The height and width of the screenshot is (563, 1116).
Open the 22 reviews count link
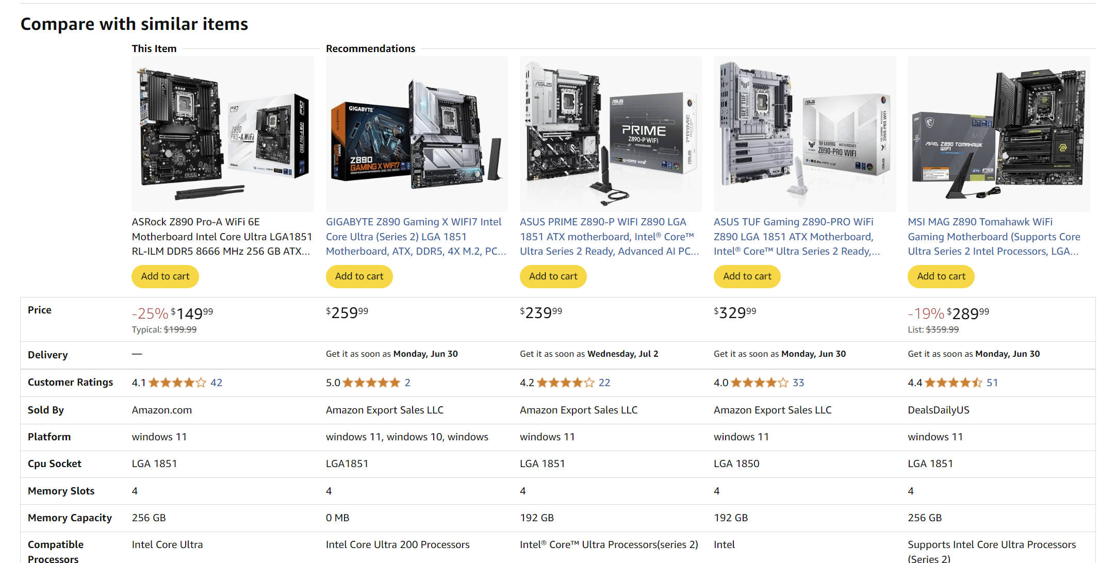click(x=604, y=383)
